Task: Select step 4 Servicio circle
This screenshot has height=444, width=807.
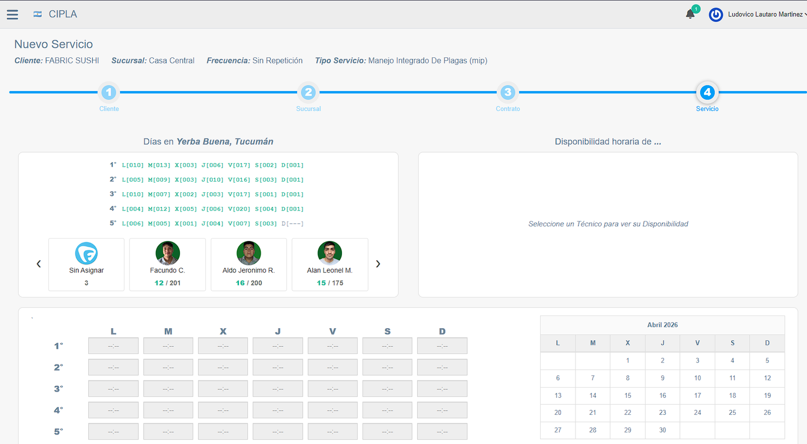Action: click(x=707, y=93)
